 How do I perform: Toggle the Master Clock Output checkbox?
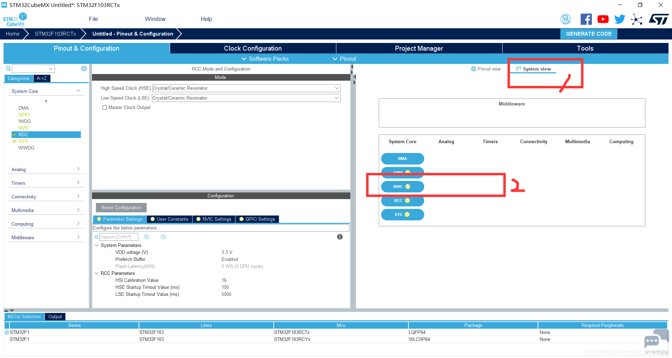105,108
